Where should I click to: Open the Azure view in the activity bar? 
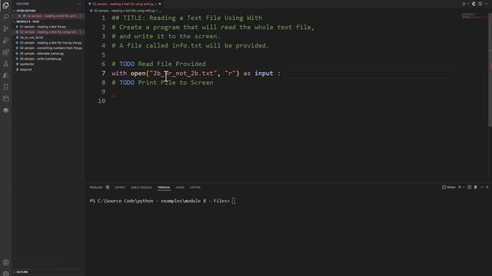[x=5, y=75]
